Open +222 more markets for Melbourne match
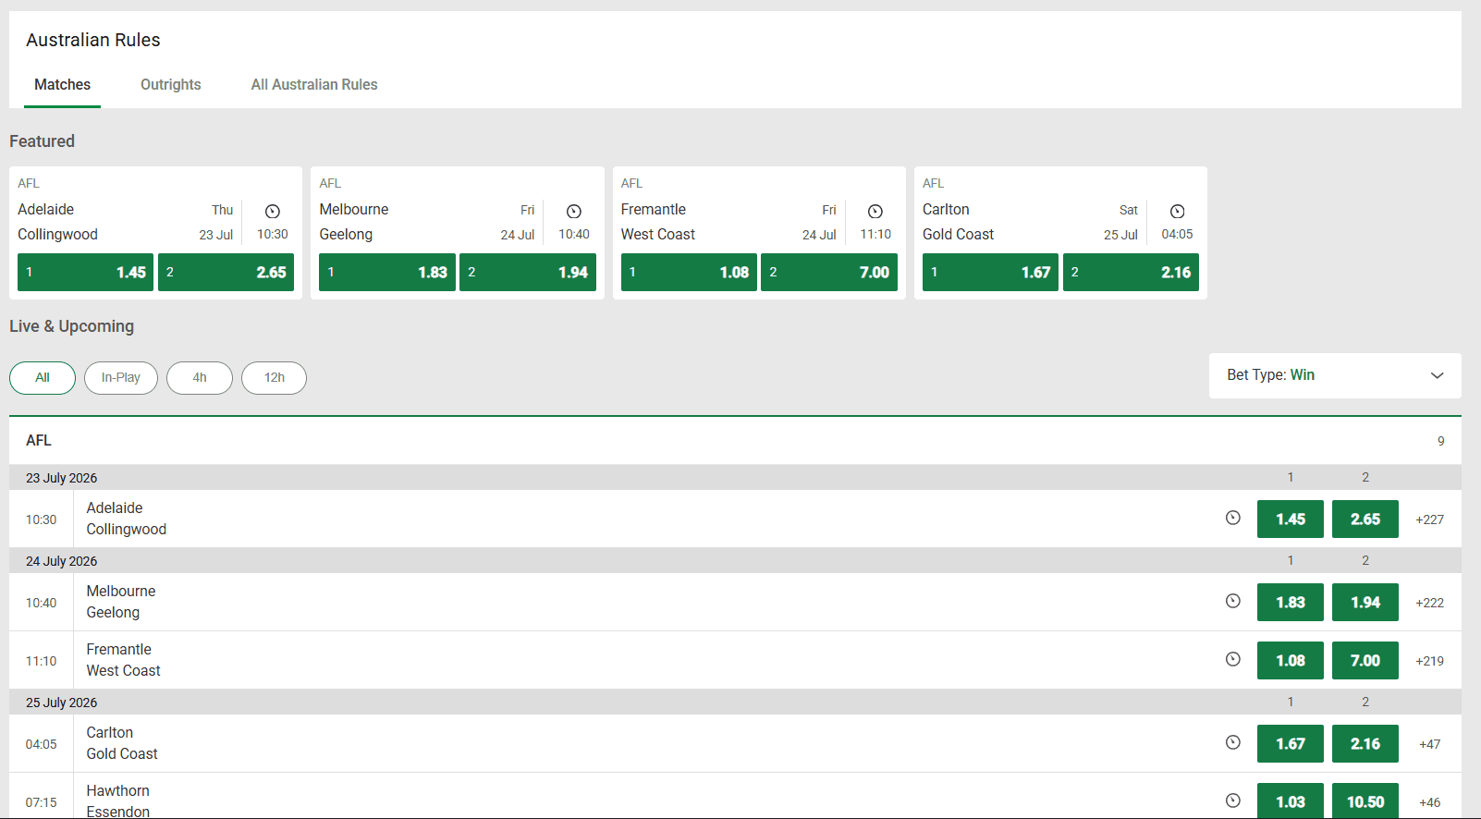This screenshot has height=819, width=1481. (x=1429, y=603)
